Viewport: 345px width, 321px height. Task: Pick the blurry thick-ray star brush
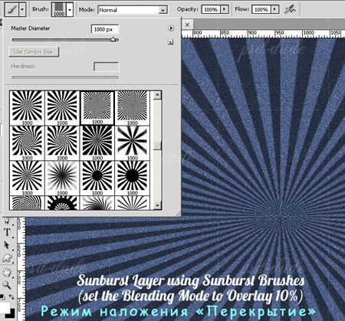point(132,142)
